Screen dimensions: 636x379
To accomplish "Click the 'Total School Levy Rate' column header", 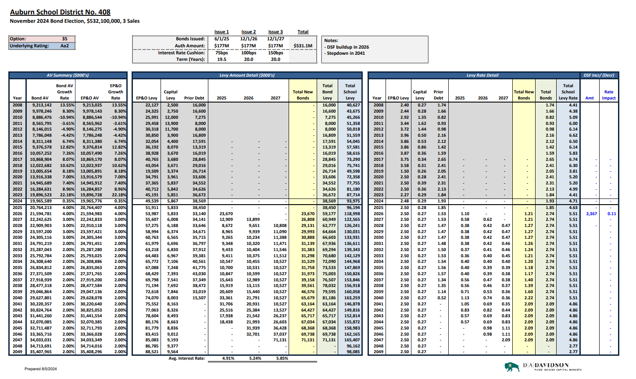I will (568, 92).
